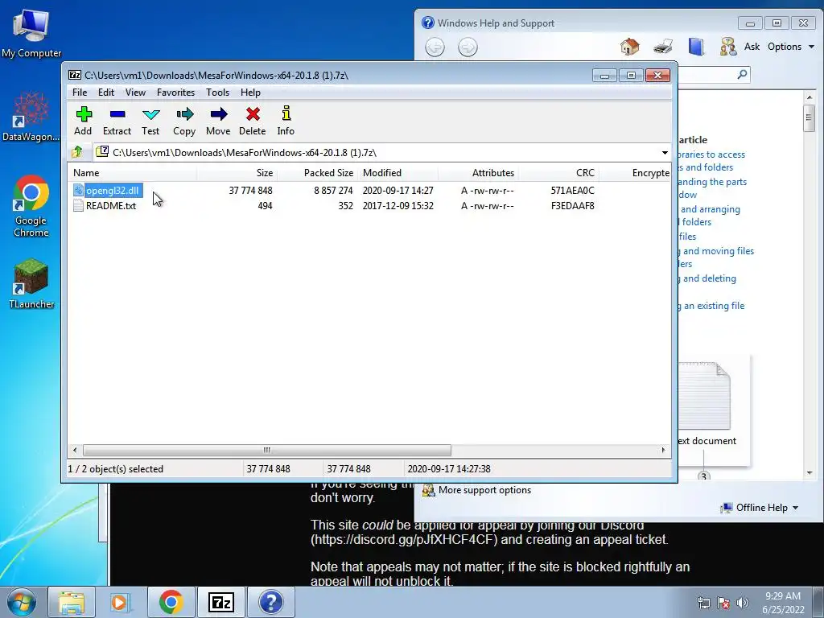
Task: Open the Offline Help dropdown
Action: point(760,508)
